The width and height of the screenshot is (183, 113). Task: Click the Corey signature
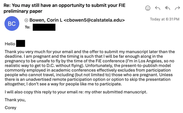point(10,108)
